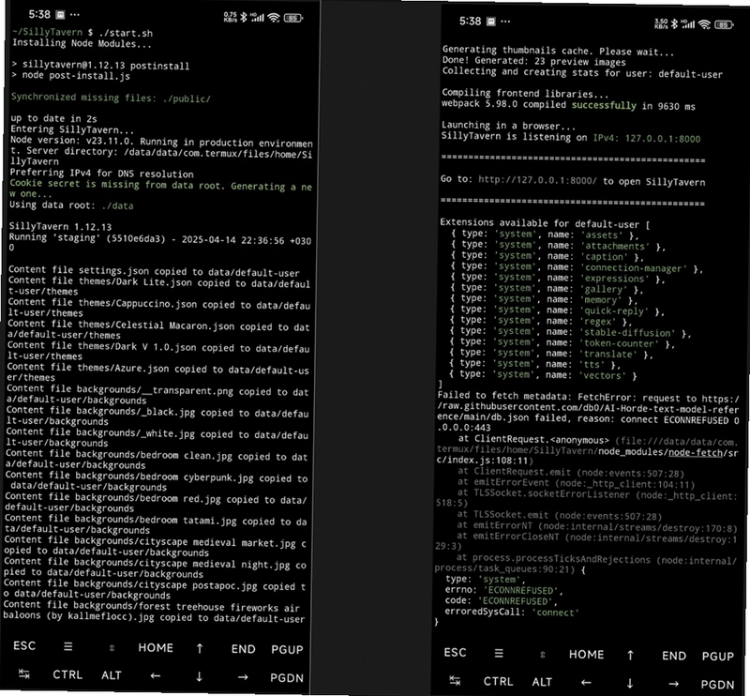Click 'Preferring IPv4 for DNS resolution' line
This screenshot has height=696, width=750.
pos(102,174)
